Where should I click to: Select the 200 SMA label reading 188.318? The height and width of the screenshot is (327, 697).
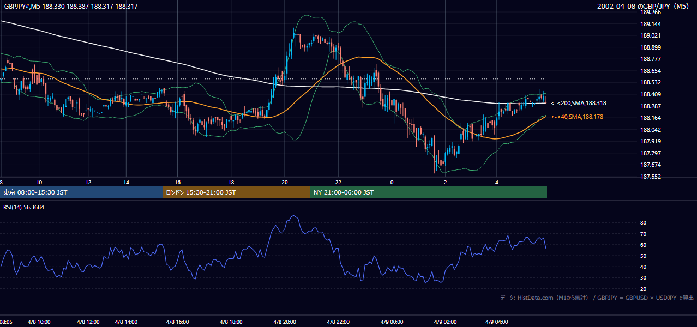click(579, 103)
